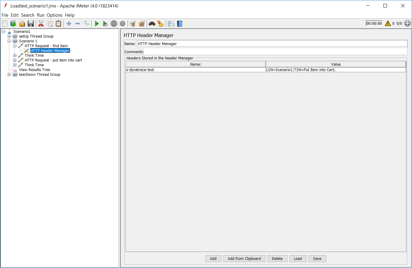Viewport: 412px width, 268px height.
Task: Expand the tearDown Thread Group node
Action: pyautogui.click(x=9, y=74)
